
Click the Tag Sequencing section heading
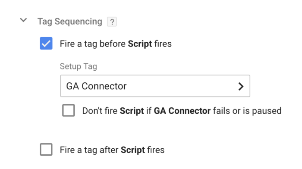coord(70,22)
